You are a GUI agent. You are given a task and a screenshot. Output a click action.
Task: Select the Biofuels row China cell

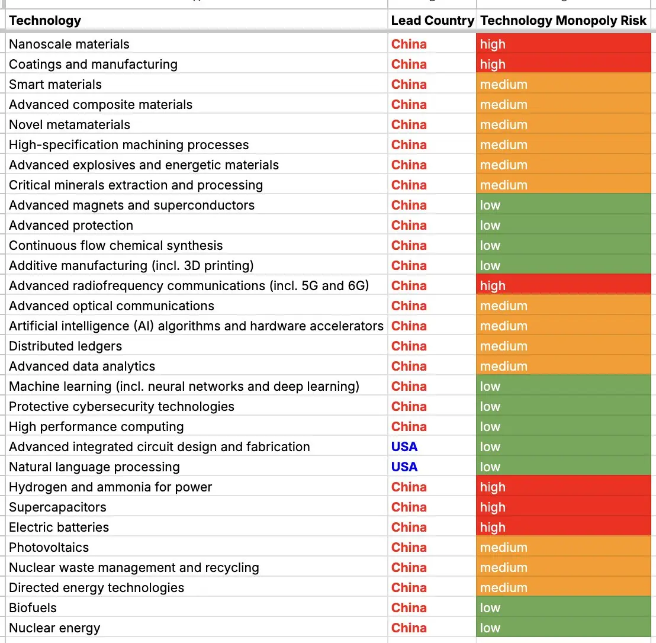432,607
